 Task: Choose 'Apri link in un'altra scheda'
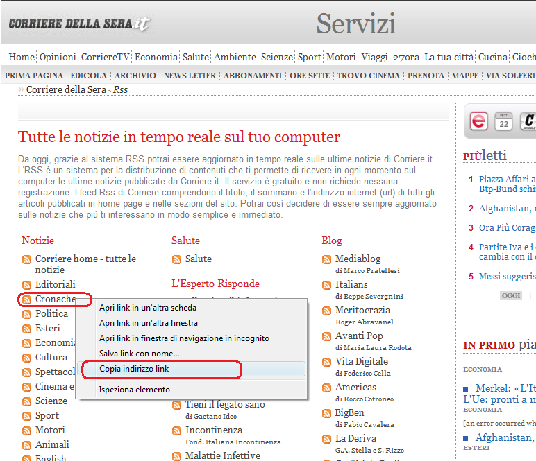tap(148, 308)
